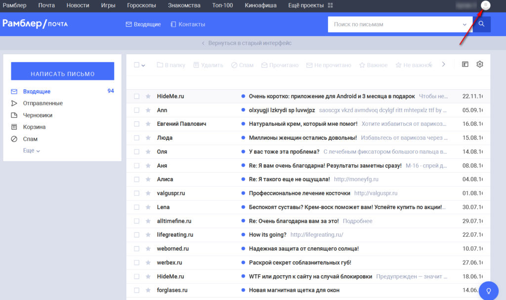The width and height of the screenshot is (506, 300).
Task: Click the НАПИСАТЬ ПИСЬМО compose button
Action: click(x=63, y=74)
